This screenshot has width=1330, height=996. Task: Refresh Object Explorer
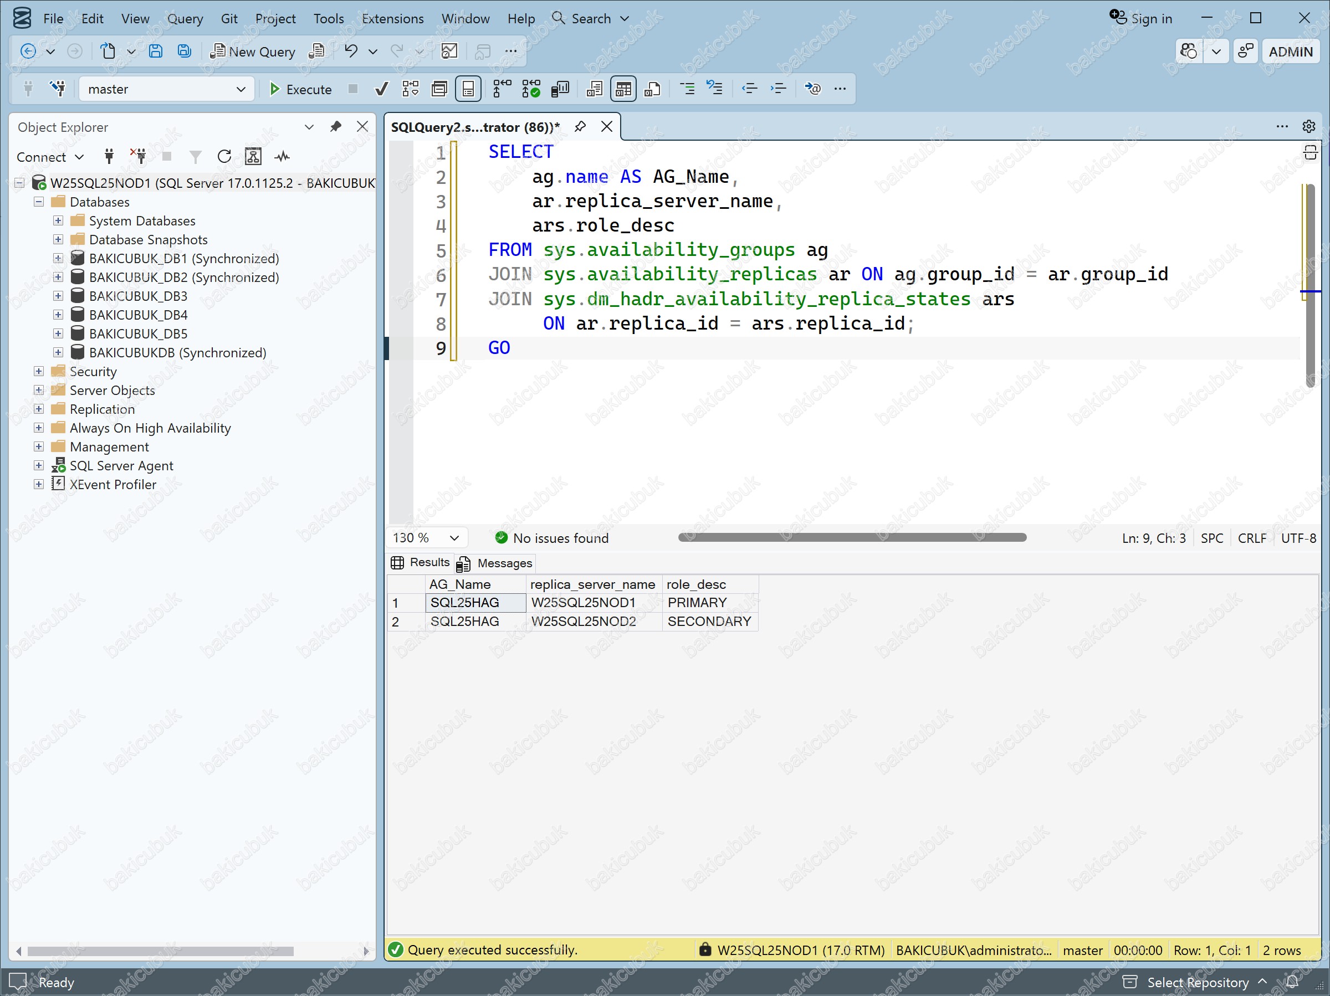(x=224, y=157)
